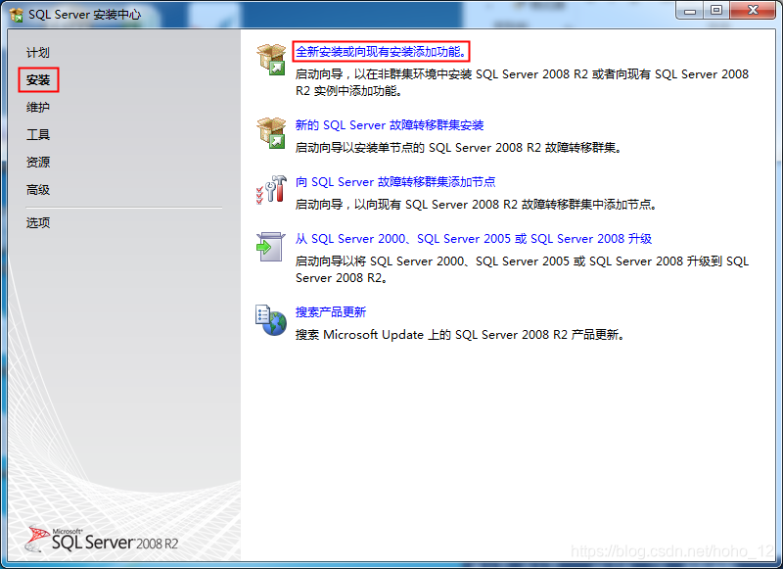Click the text 启动向导以安装单节点的 SQL Server 2008 R2
Screen dimensions: 783x569
pos(458,148)
